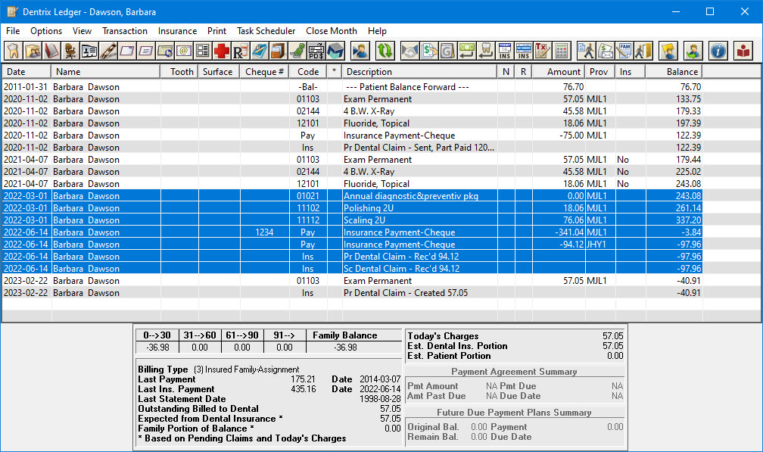Image resolution: width=763 pixels, height=452 pixels.
Task: Click the office chair toolbar icon
Action: [x=70, y=51]
